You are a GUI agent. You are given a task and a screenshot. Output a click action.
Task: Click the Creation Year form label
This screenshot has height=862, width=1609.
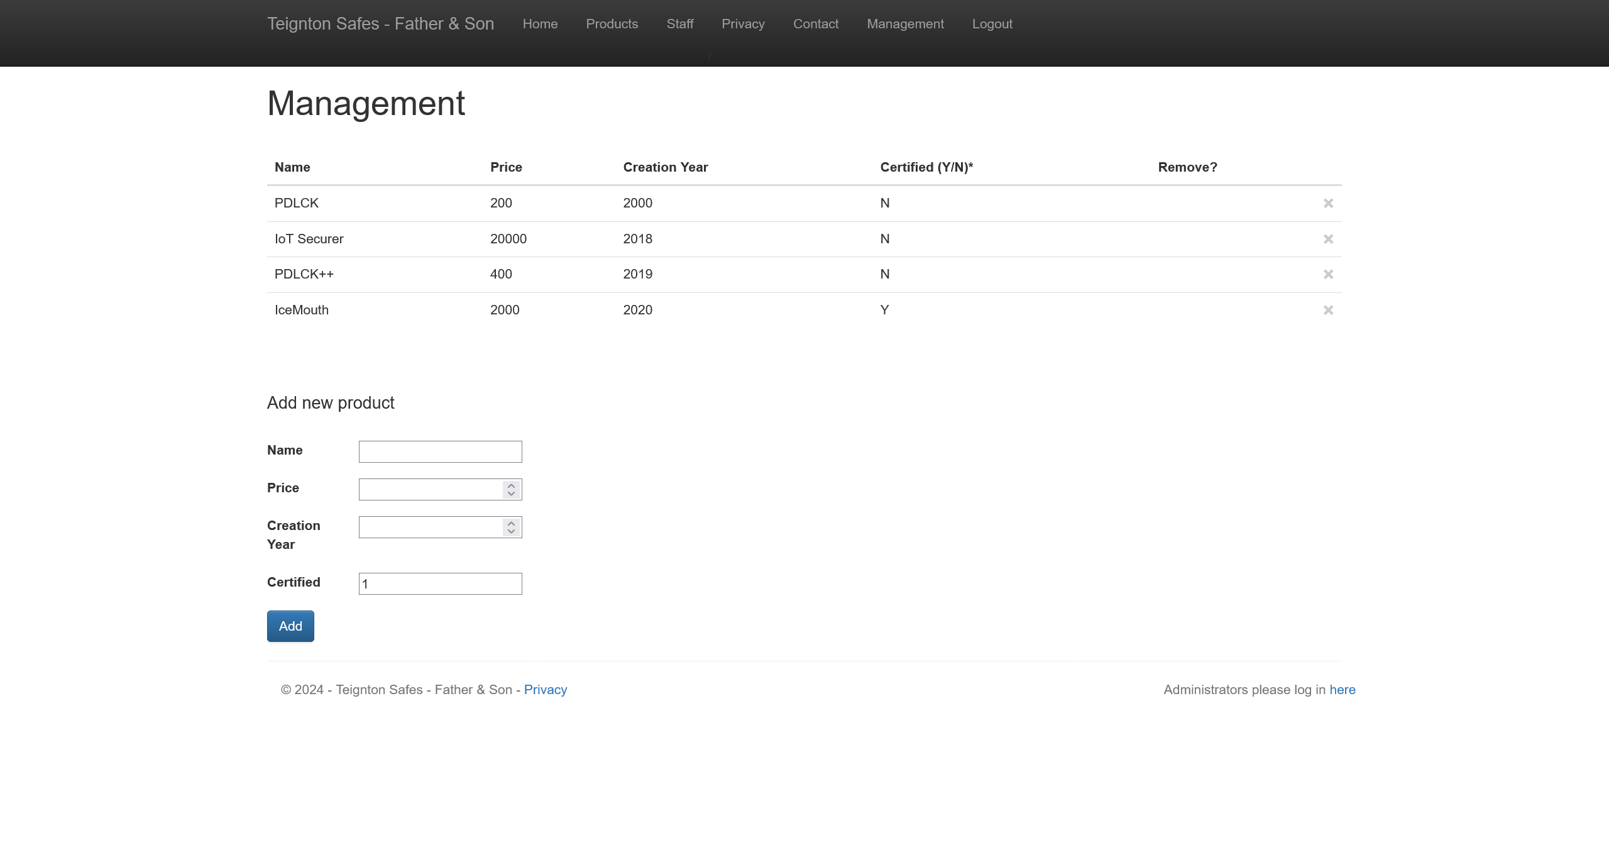(294, 535)
